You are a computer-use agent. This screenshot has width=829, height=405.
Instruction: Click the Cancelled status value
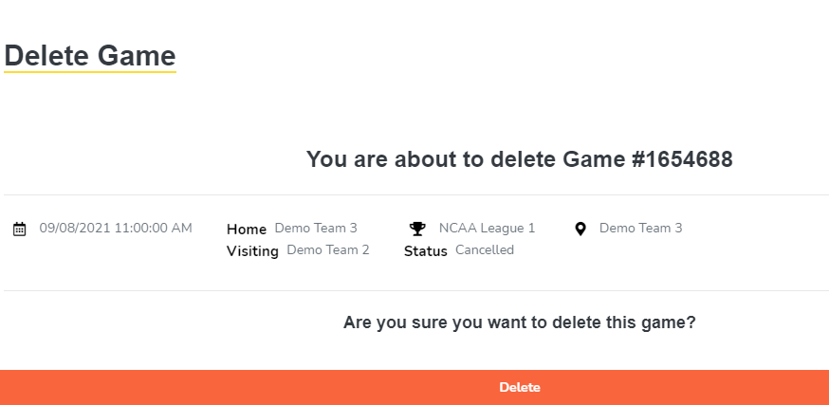point(485,250)
